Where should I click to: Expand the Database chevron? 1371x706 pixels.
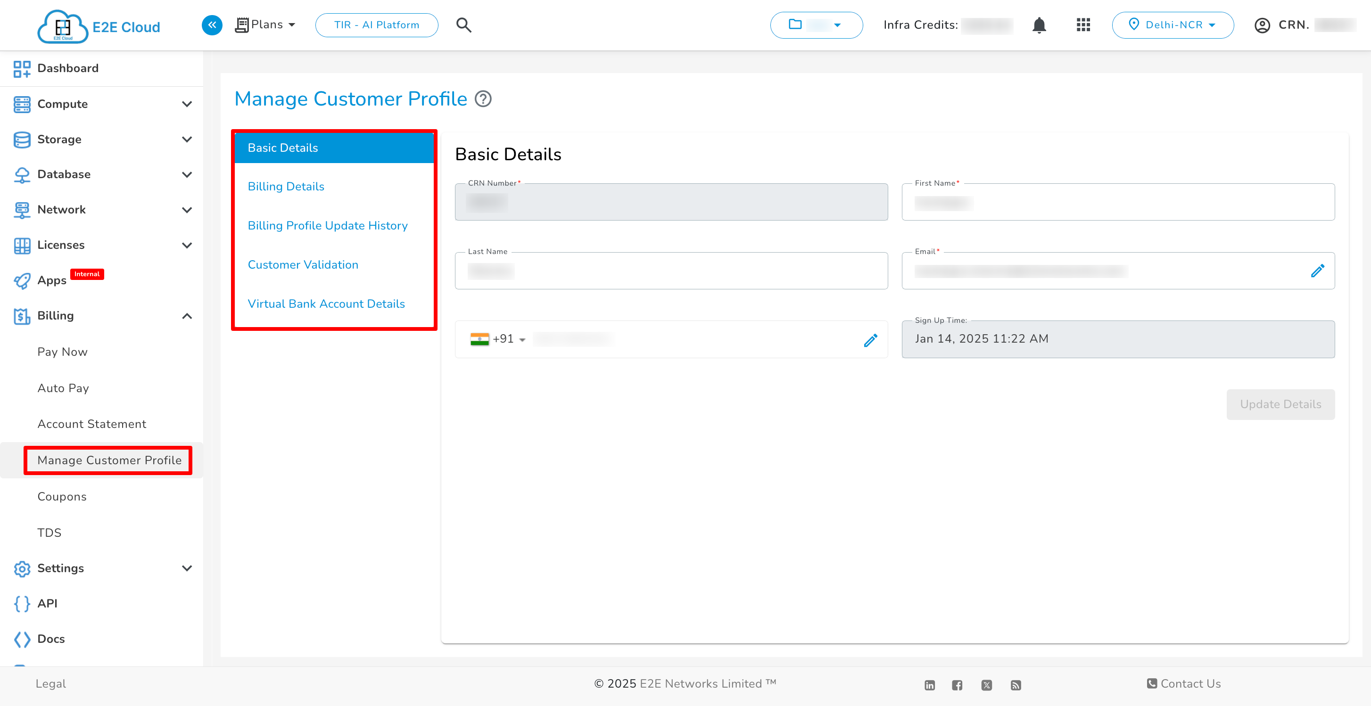pyautogui.click(x=187, y=174)
